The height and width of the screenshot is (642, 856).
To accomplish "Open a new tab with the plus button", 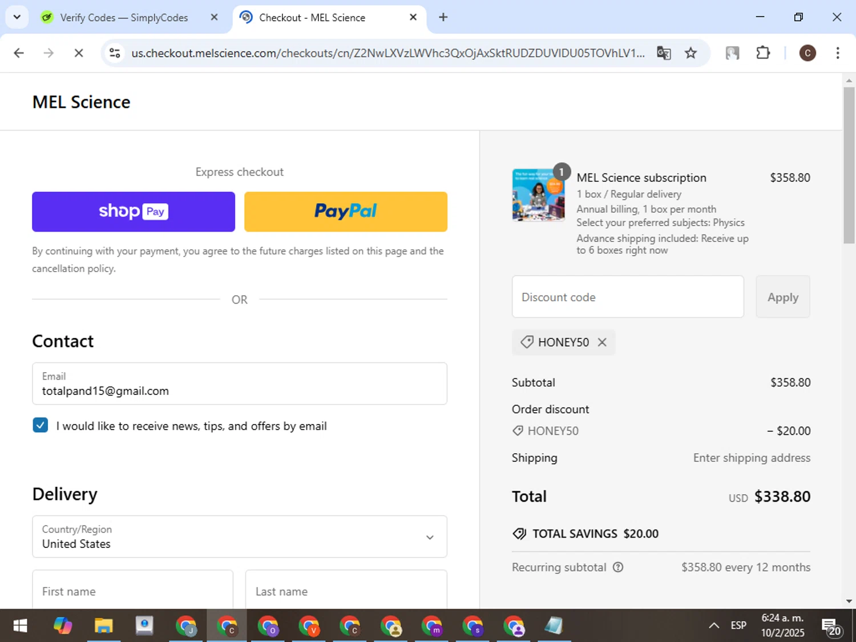I will pos(443,17).
